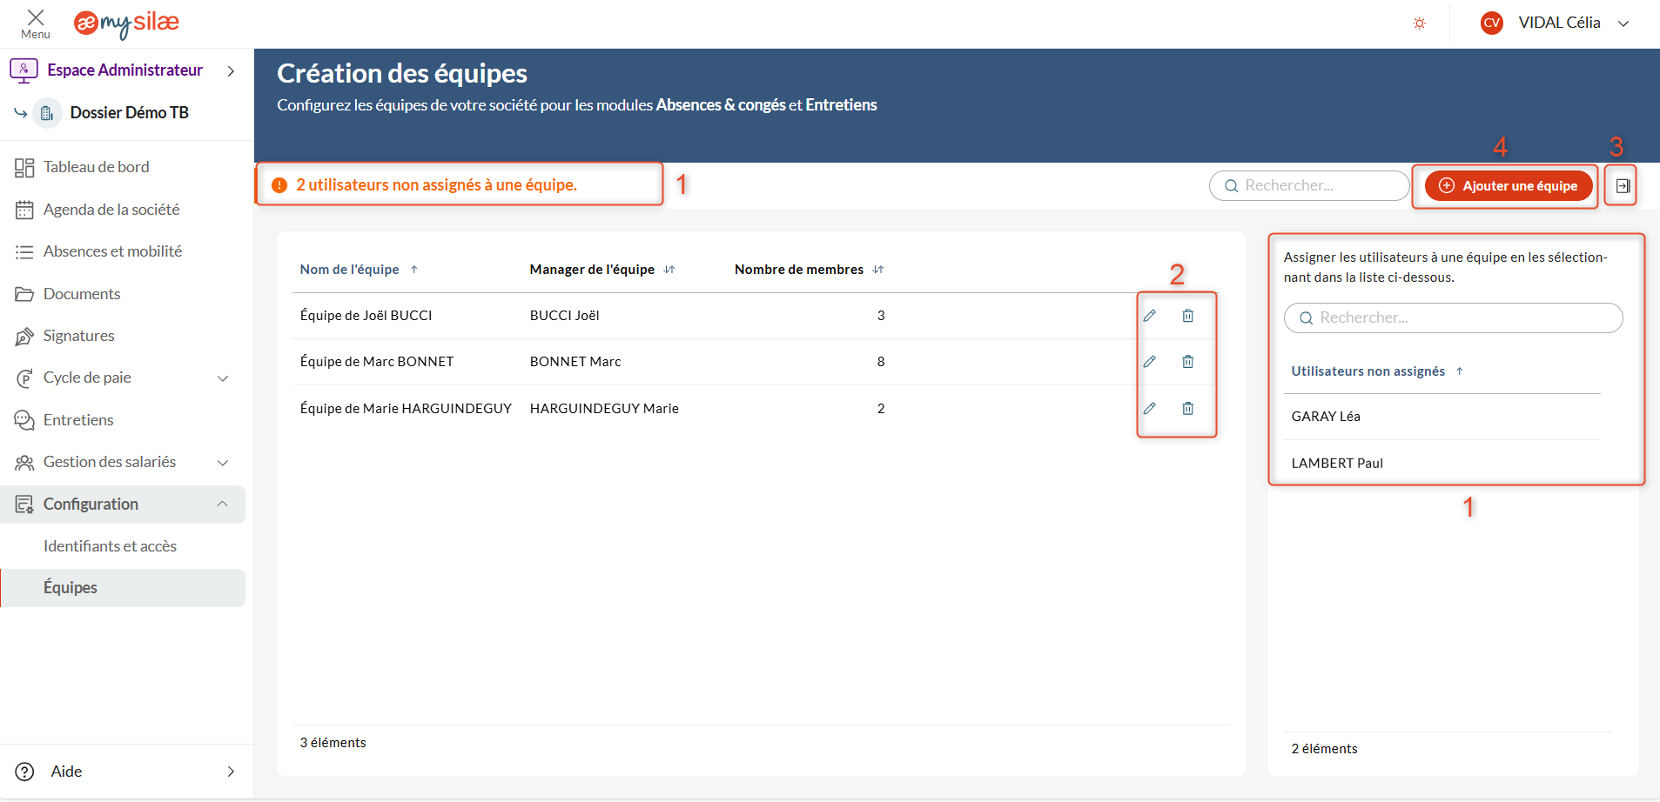Go to Absences et mobilité
Screen dimensions: 1660x802
(112, 251)
